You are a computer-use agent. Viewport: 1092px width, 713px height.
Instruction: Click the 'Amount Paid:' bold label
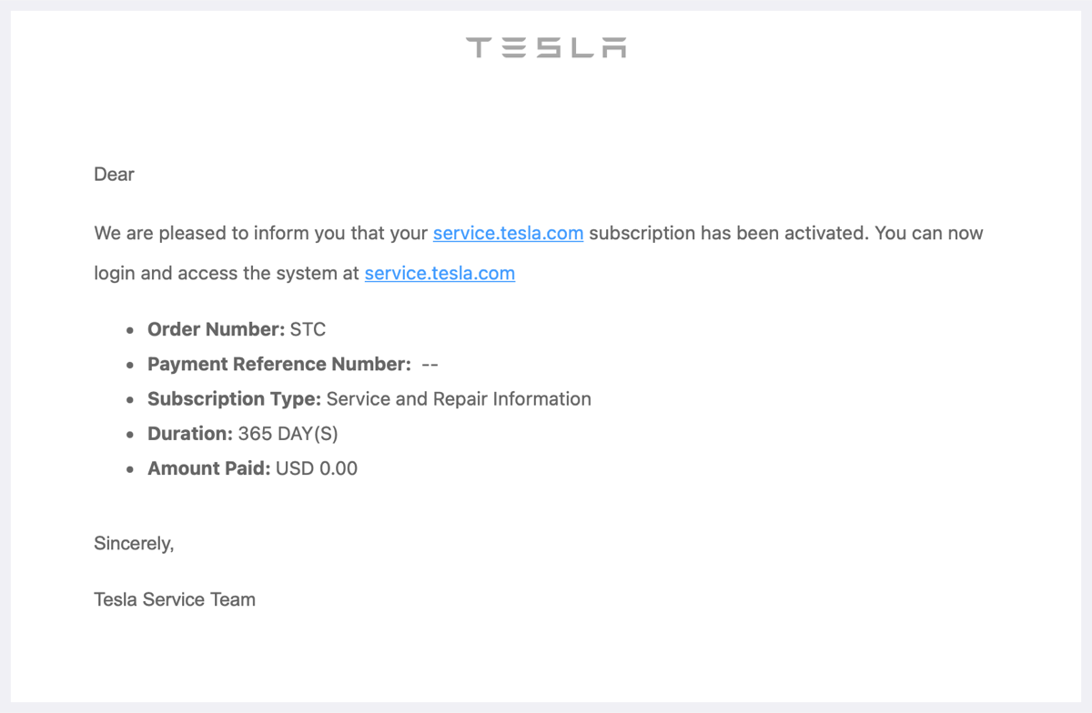pyautogui.click(x=209, y=468)
